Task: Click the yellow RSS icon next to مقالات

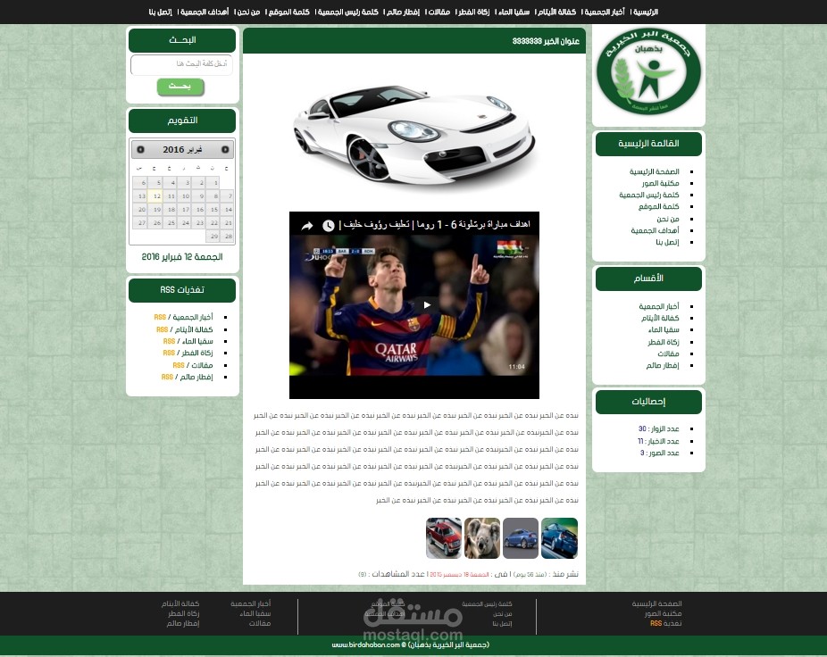Action: [178, 365]
